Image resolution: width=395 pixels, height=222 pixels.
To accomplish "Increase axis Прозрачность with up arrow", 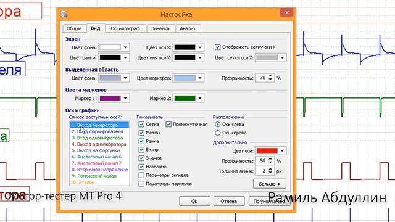I will point(270,159).
